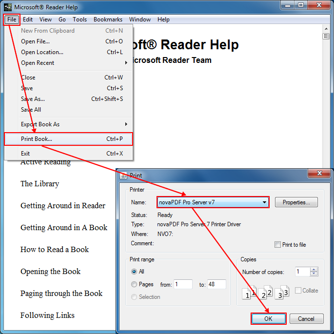Select the Selection radio button

[x=134, y=297]
